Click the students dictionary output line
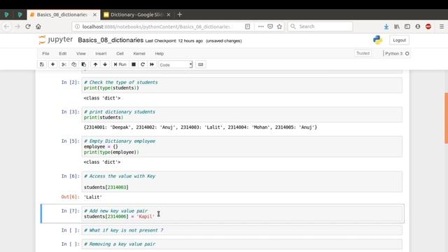The height and width of the screenshot is (252, 448). (200, 127)
